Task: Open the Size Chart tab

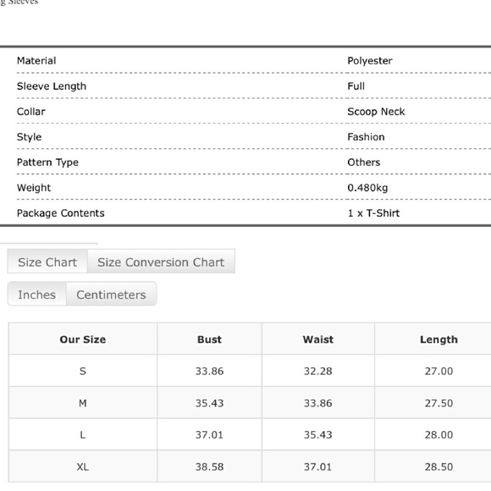Action: pyautogui.click(x=47, y=262)
